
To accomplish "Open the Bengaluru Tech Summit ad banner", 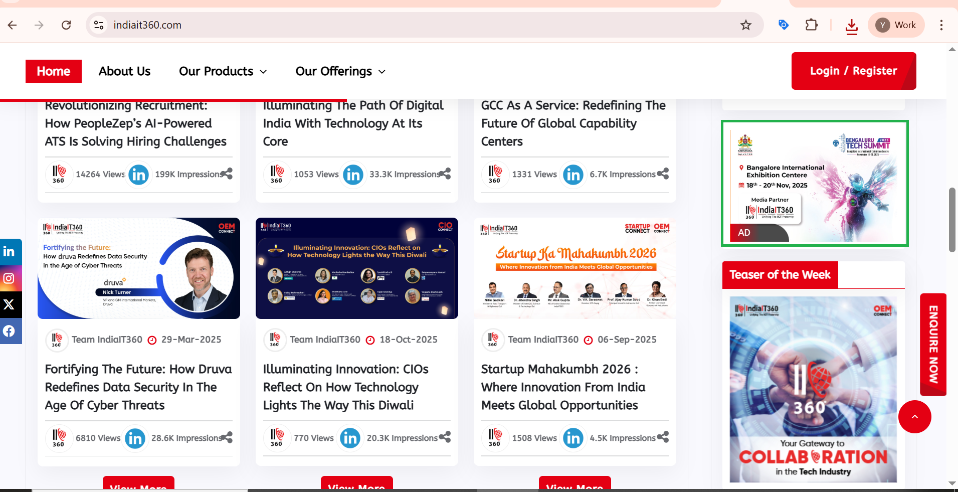I will 814,184.
